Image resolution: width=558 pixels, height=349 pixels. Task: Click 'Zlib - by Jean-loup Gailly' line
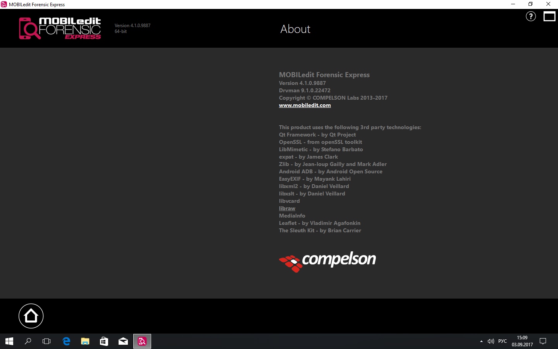tap(333, 164)
